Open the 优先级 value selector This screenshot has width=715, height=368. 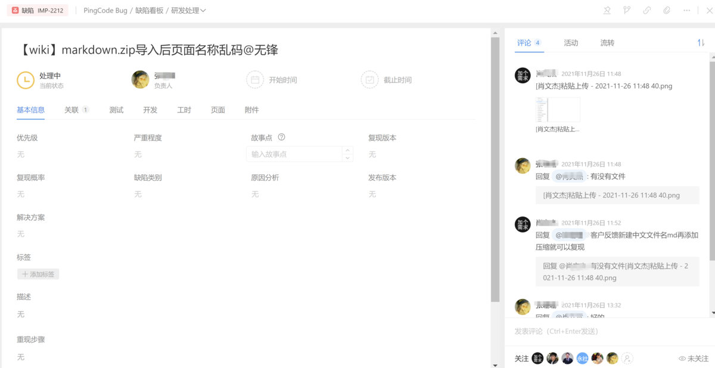pyautogui.click(x=21, y=155)
